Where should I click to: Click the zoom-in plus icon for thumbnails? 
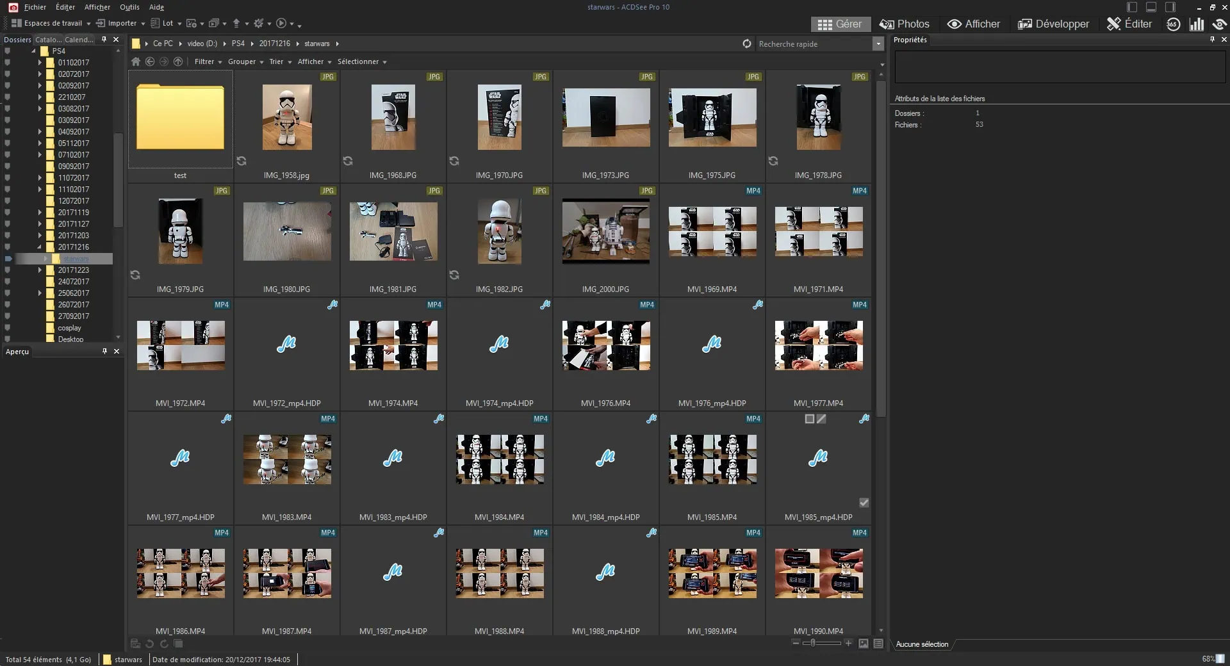click(x=848, y=643)
